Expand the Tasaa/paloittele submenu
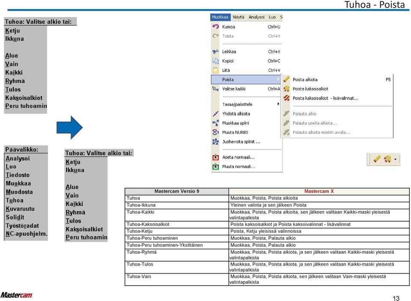 247,104
